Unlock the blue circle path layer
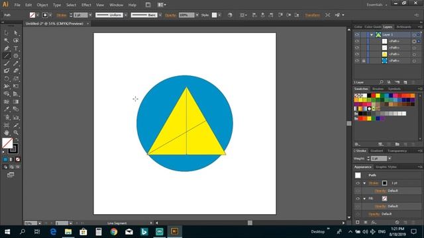This screenshot has width=424, height=238. pos(364,61)
